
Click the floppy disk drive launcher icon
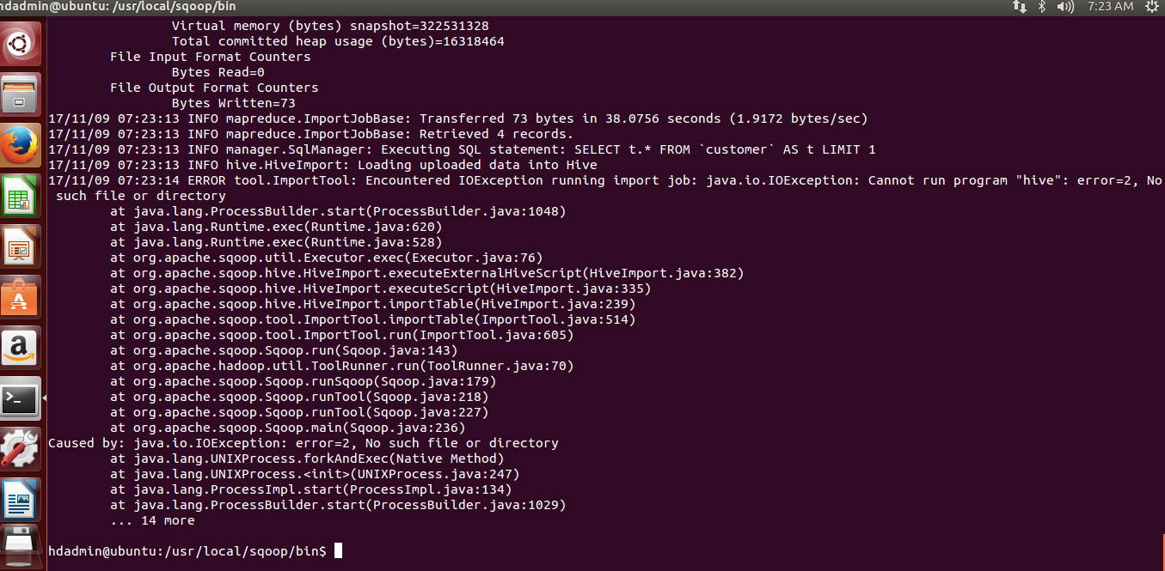(21, 546)
